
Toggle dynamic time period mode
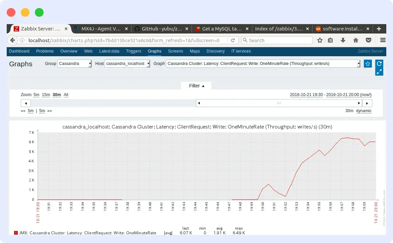click(364, 110)
